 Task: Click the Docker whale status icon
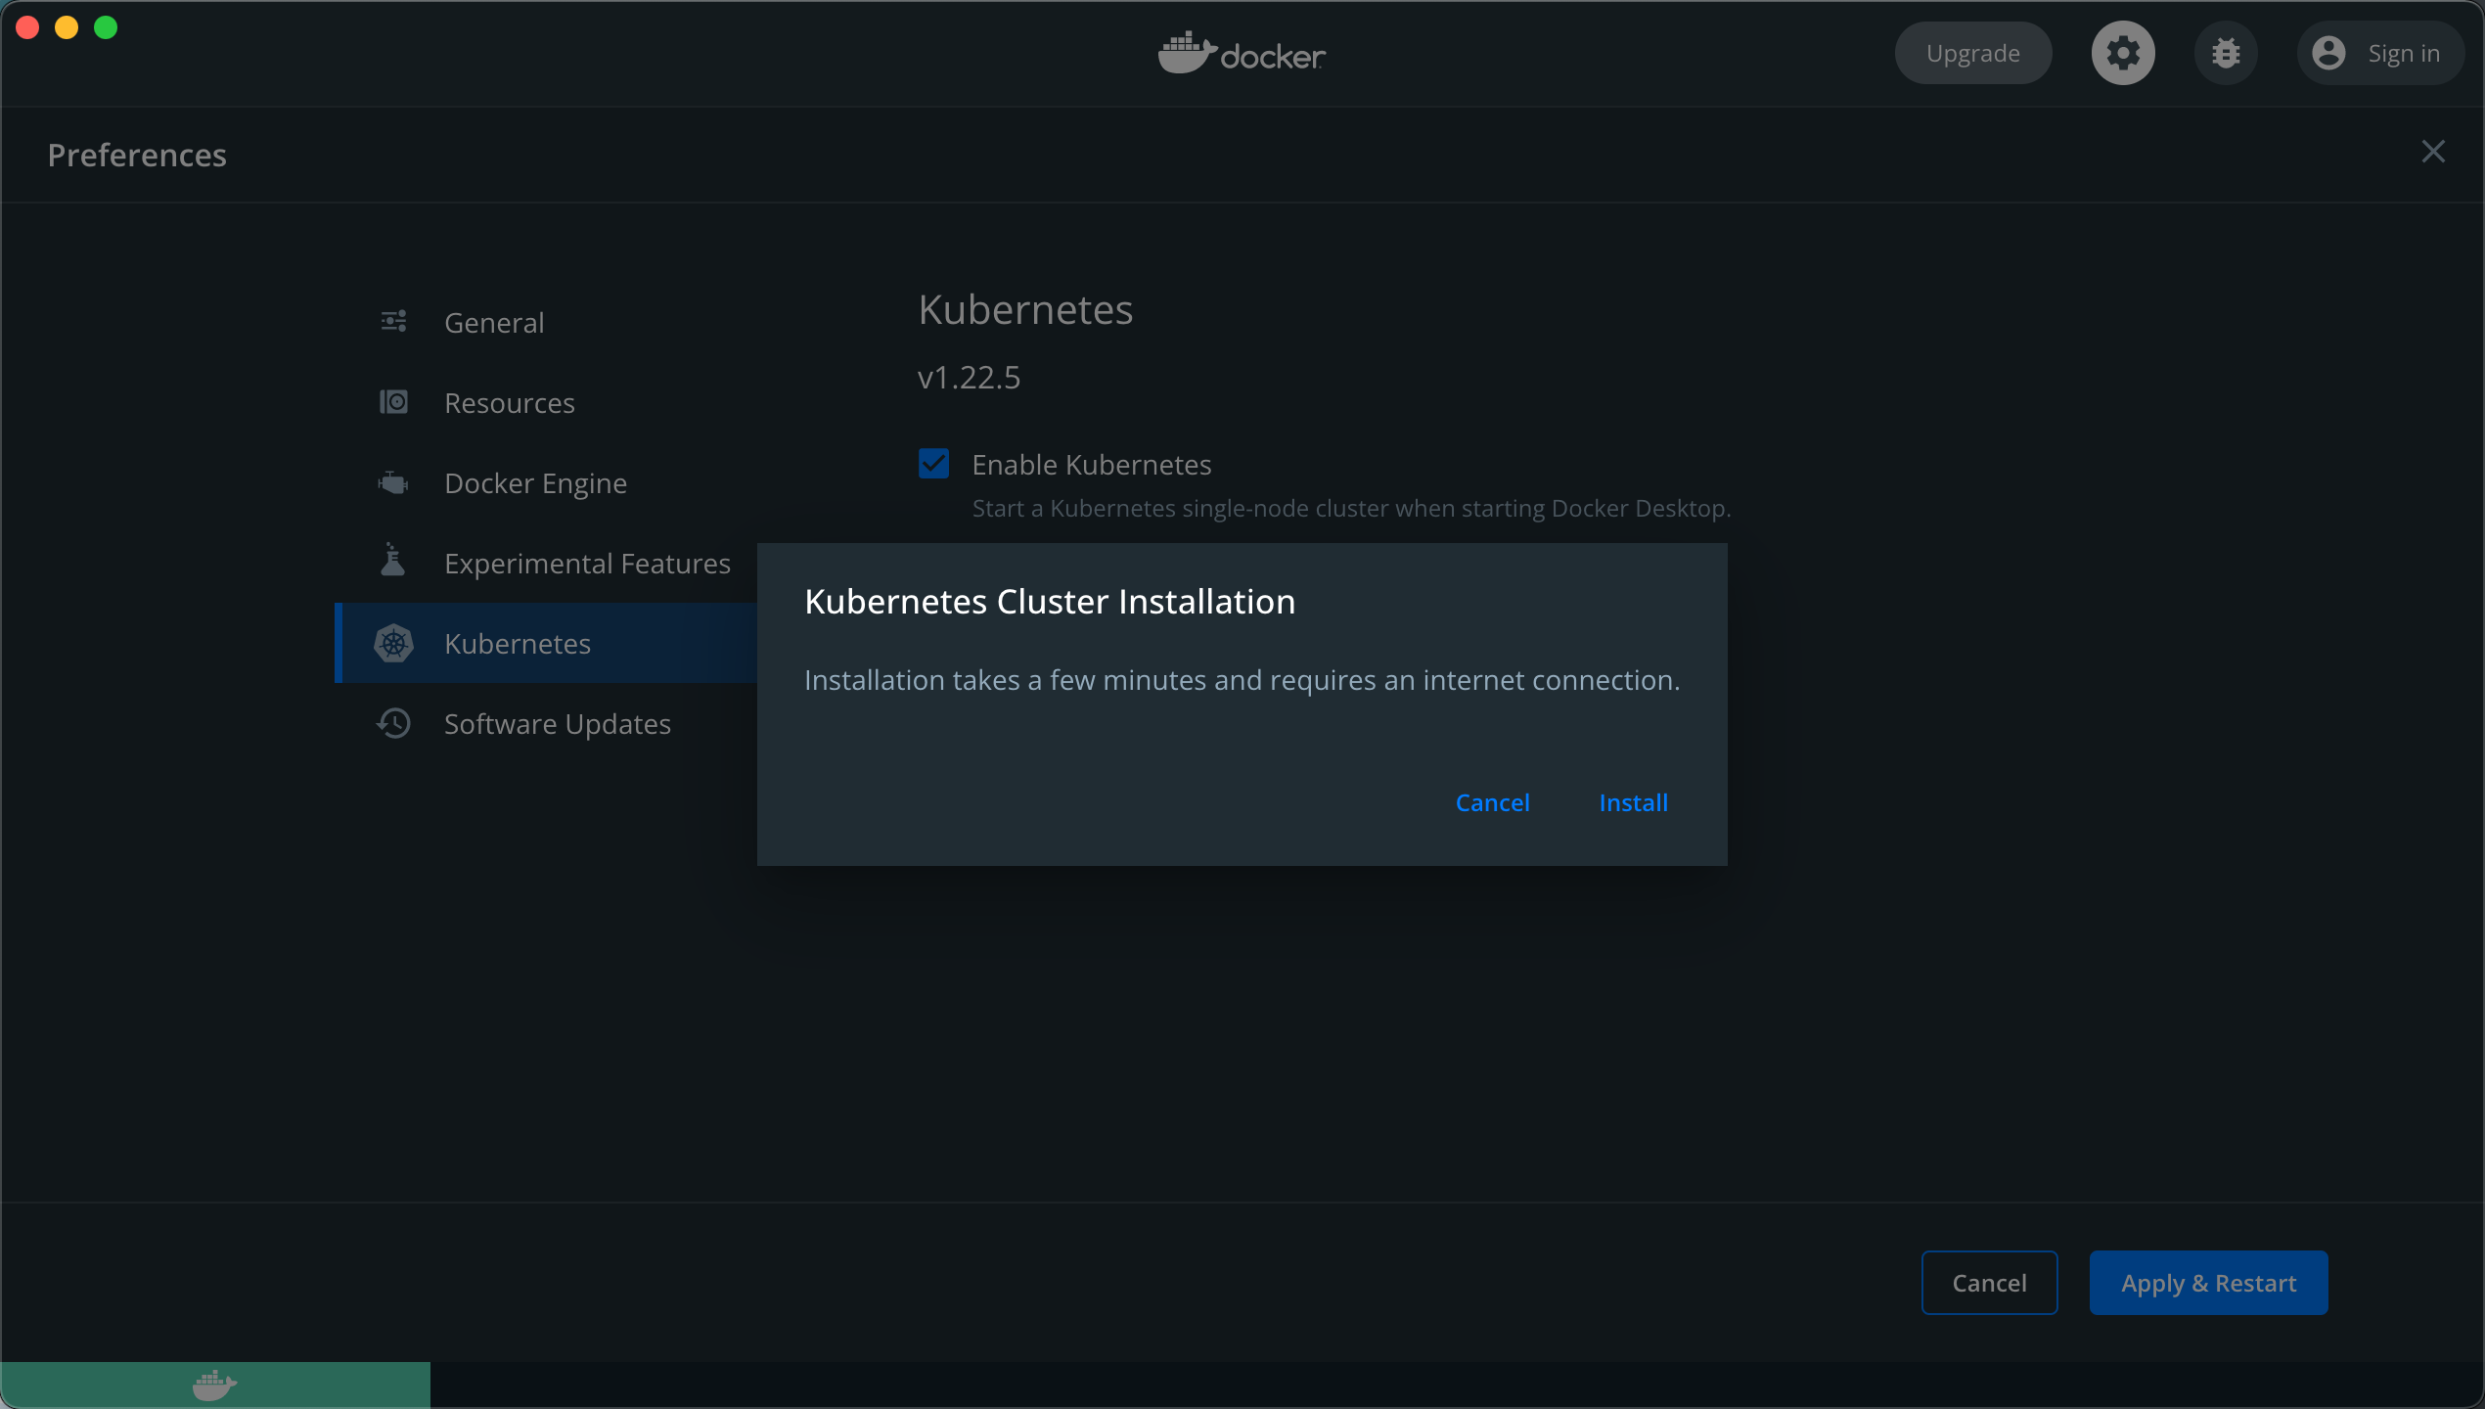214,1385
